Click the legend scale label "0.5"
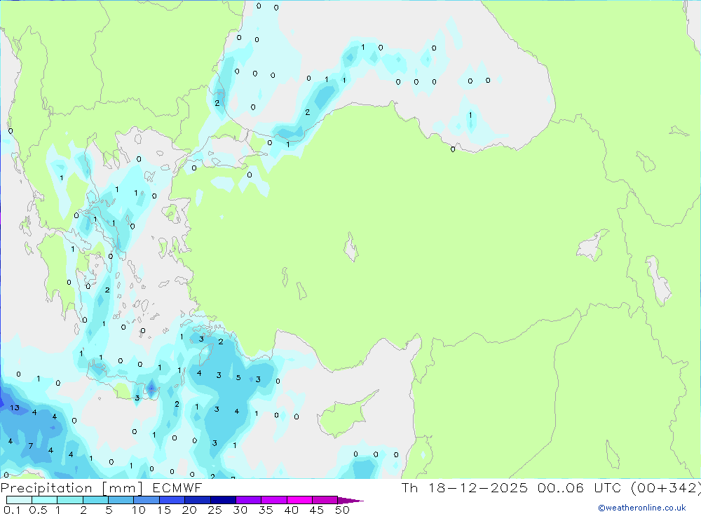The width and height of the screenshot is (701, 514). (38, 510)
